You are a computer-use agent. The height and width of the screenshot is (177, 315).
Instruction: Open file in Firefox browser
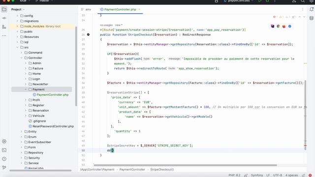(284, 26)
